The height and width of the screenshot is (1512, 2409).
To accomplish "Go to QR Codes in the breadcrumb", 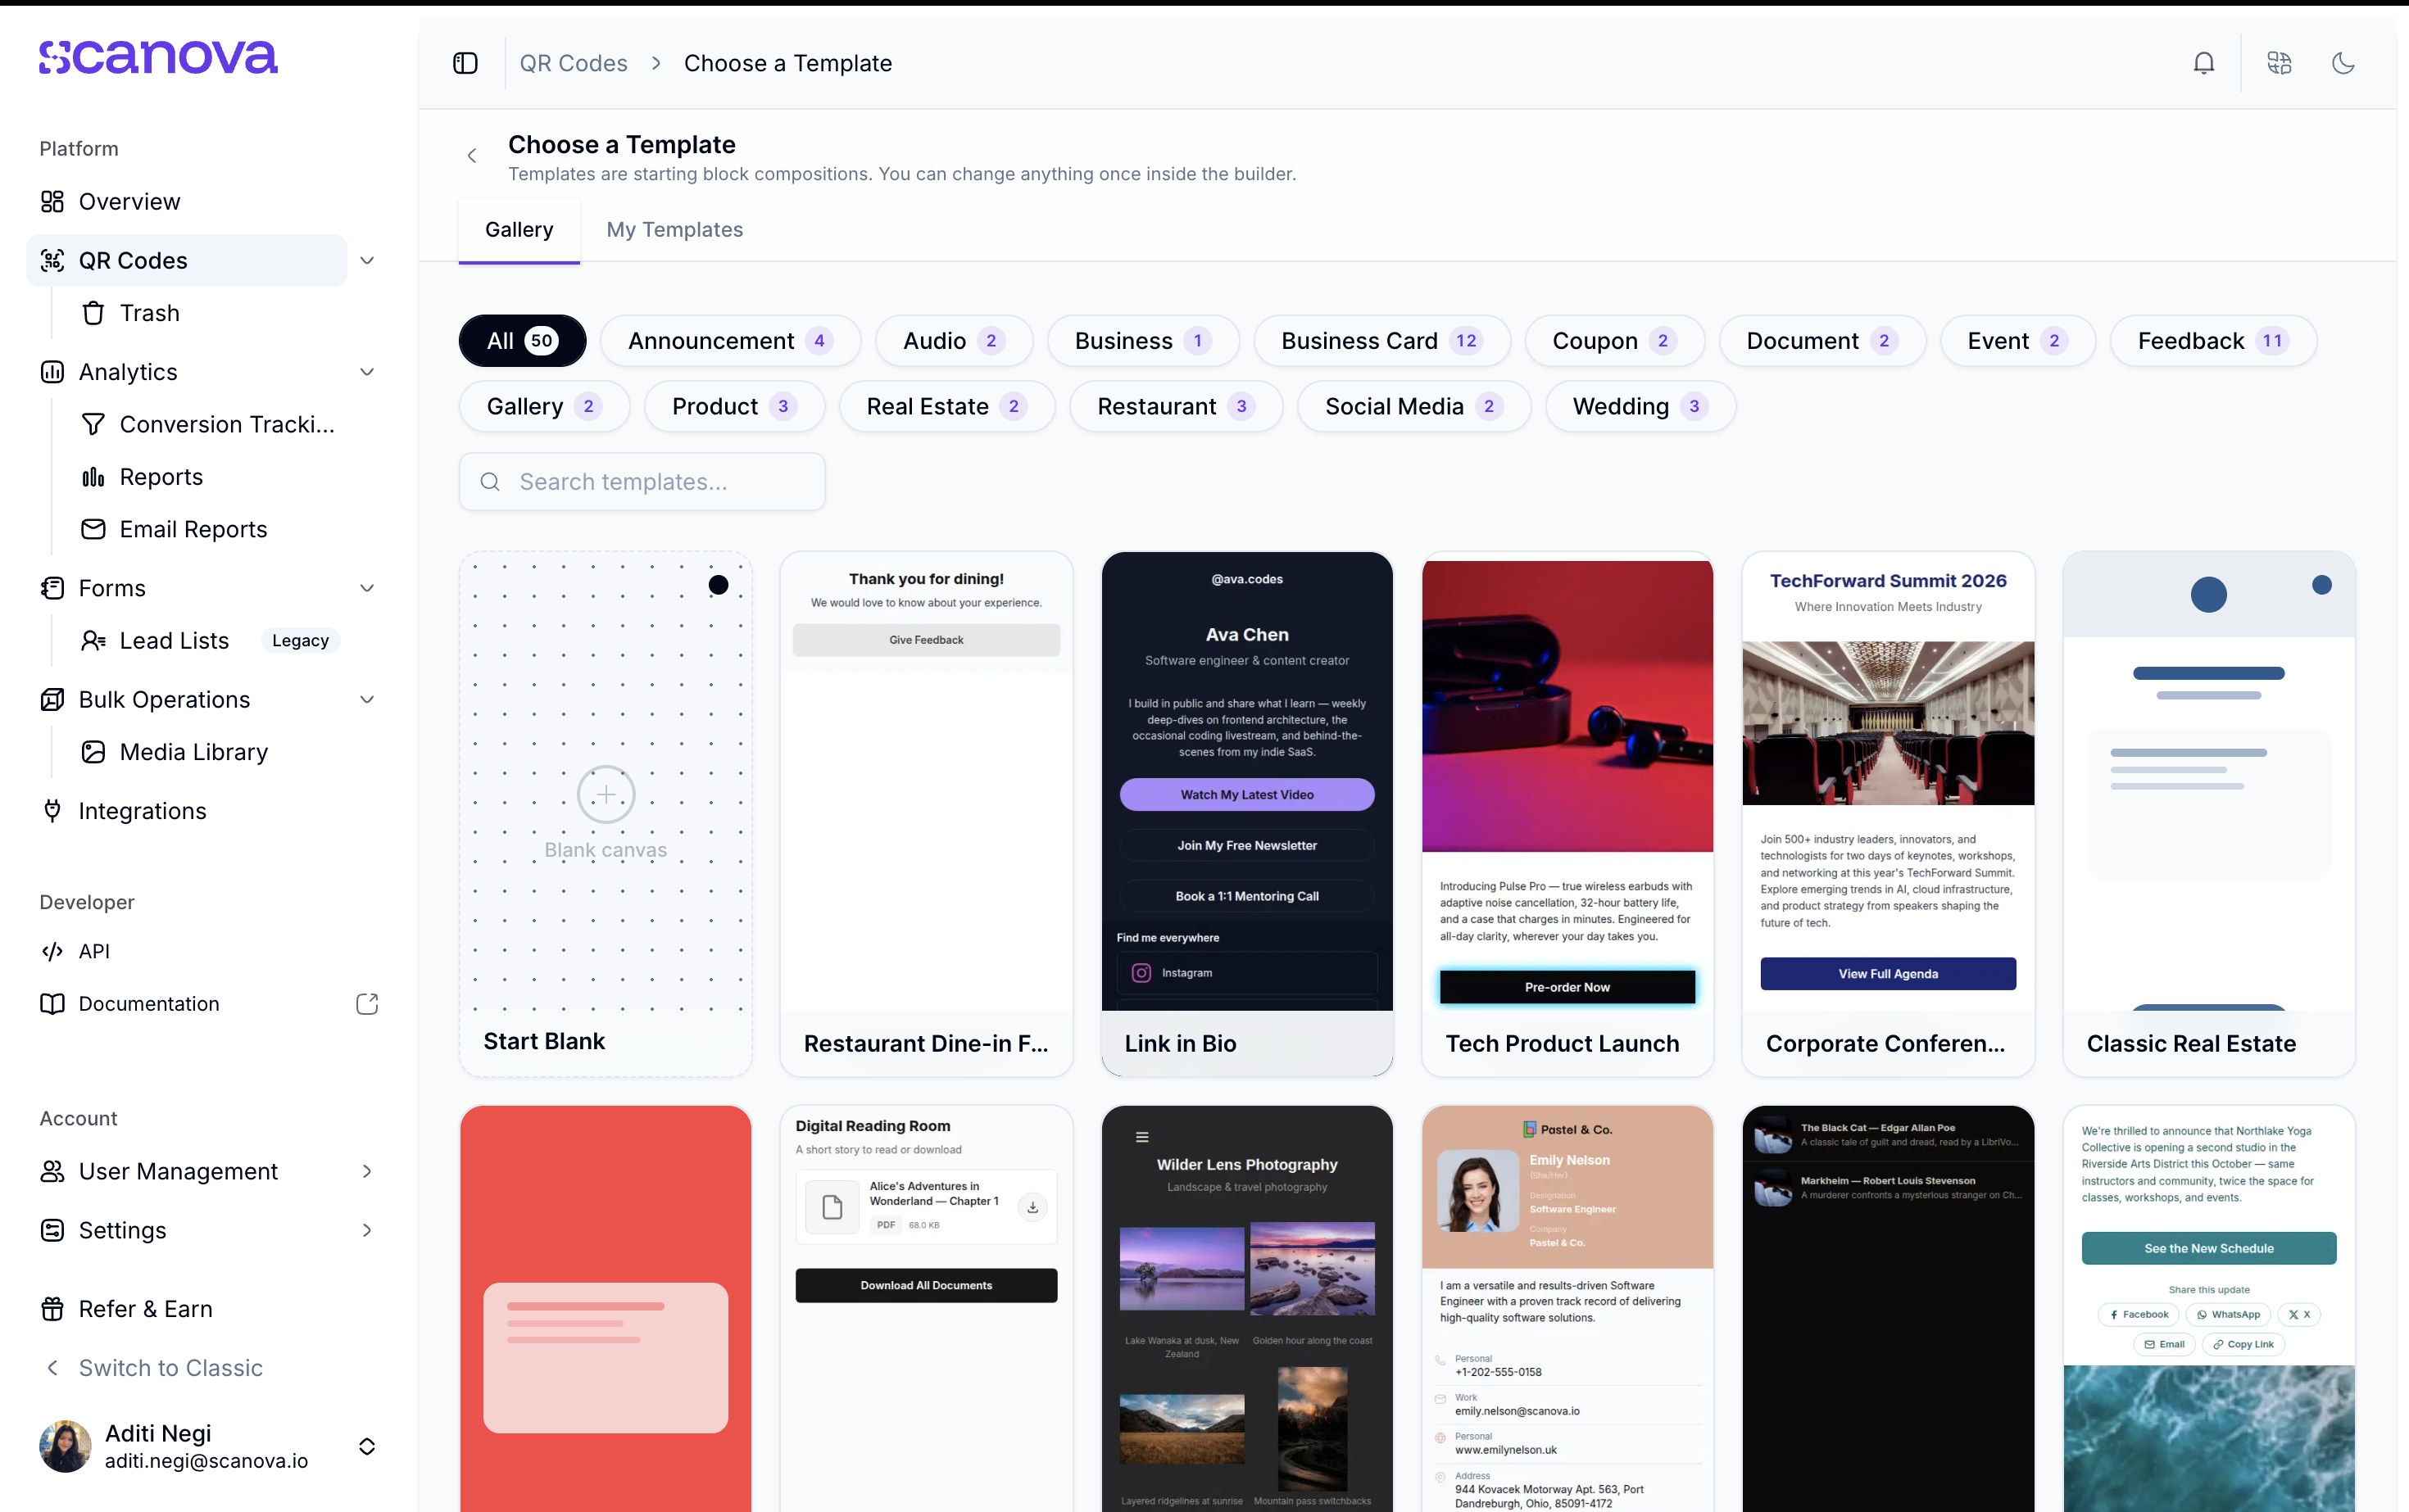I will [574, 63].
